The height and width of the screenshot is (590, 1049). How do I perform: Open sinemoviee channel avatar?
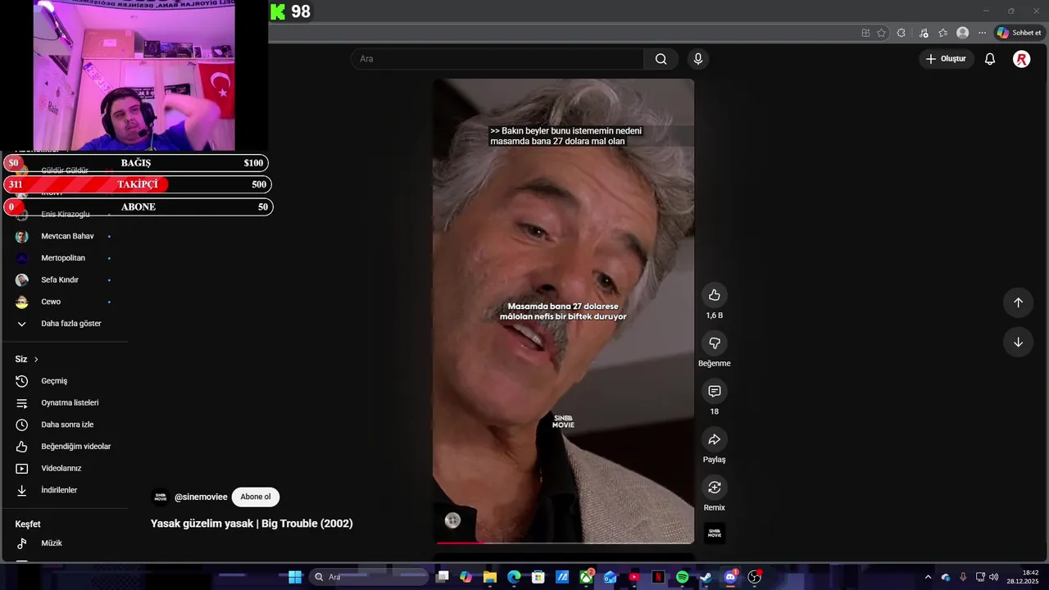click(161, 497)
